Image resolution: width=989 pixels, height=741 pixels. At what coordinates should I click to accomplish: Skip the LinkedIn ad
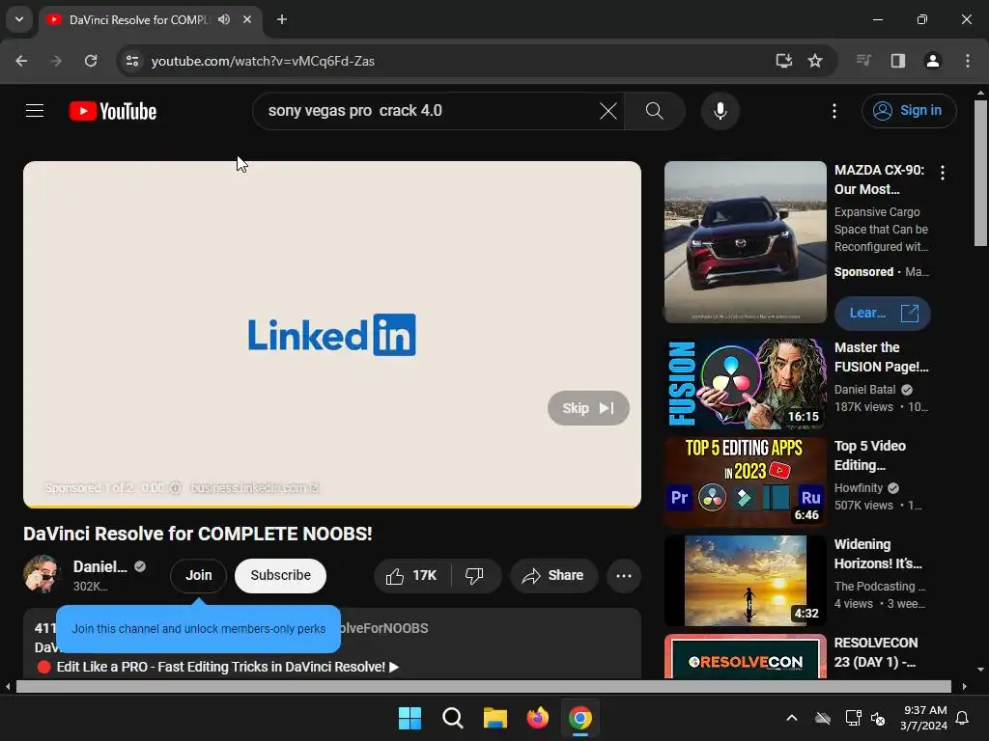click(588, 408)
